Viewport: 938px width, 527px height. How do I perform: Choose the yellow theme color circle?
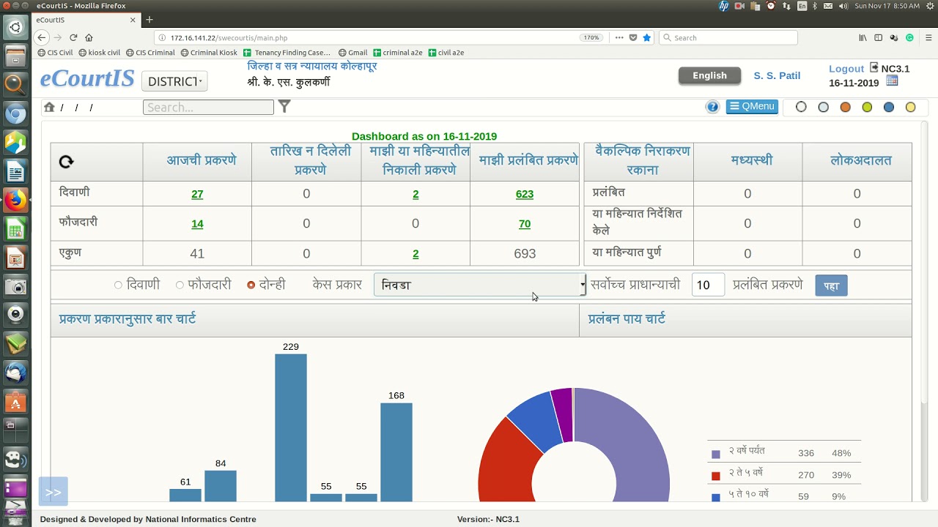click(910, 107)
